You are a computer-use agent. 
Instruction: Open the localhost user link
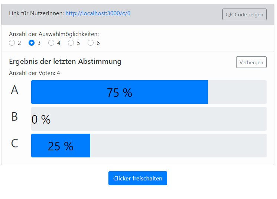(x=98, y=13)
